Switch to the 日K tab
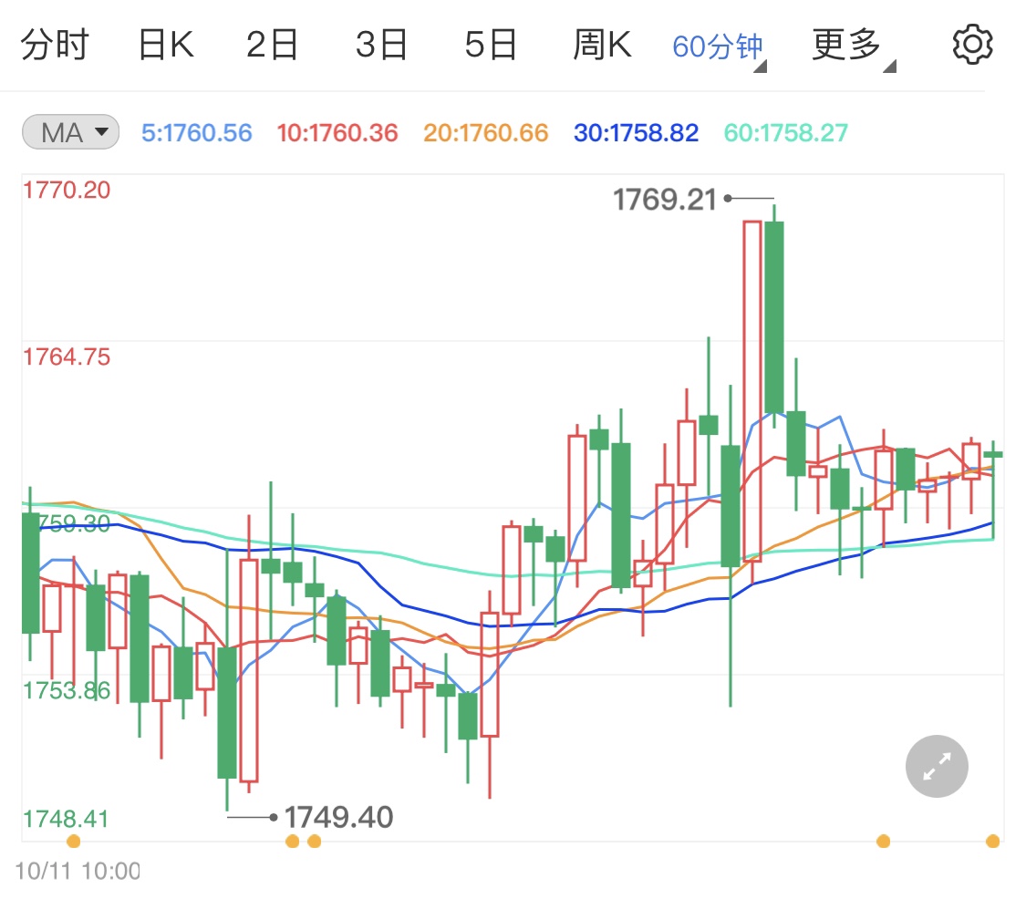1026x899 pixels. coord(166,45)
